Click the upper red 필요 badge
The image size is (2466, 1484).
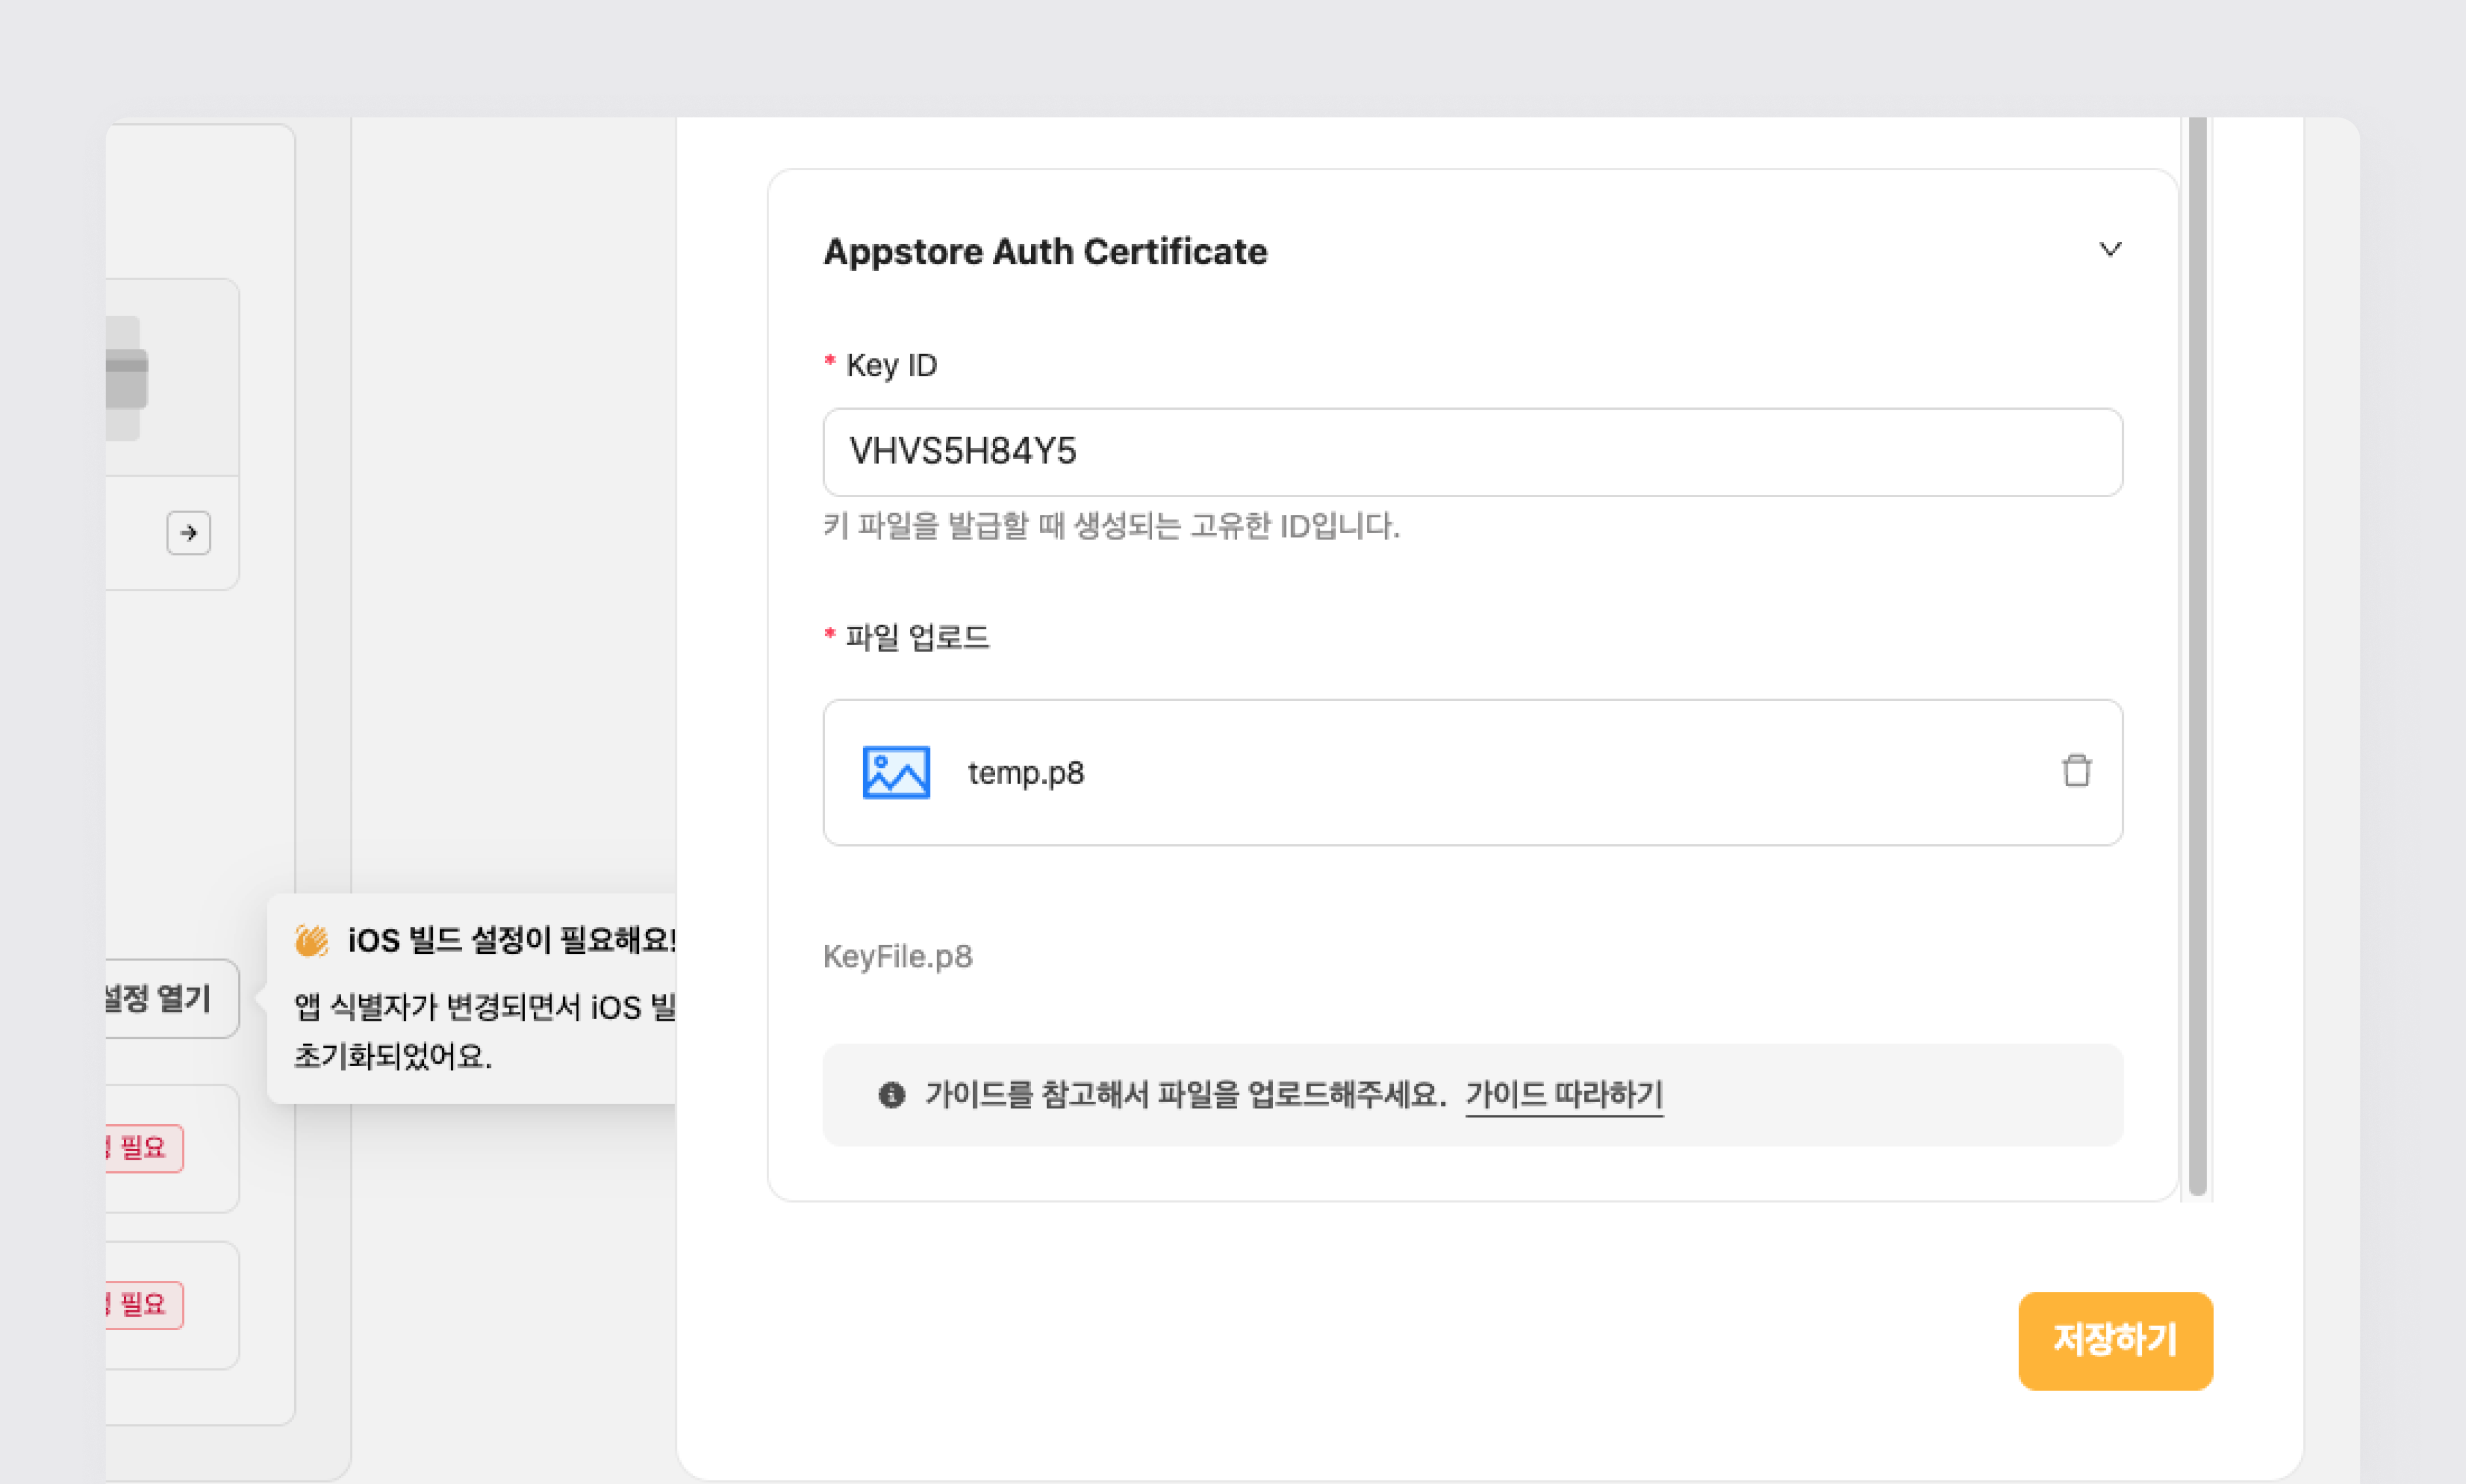[x=143, y=1147]
